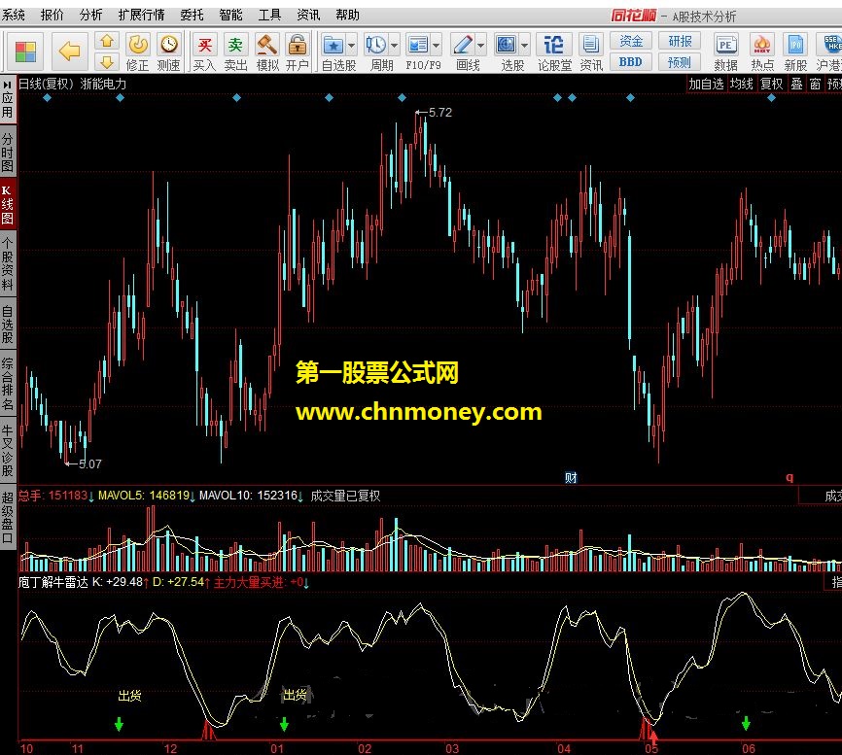The image size is (842, 755).
Task: Click the 资金 button
Action: pyautogui.click(x=631, y=41)
